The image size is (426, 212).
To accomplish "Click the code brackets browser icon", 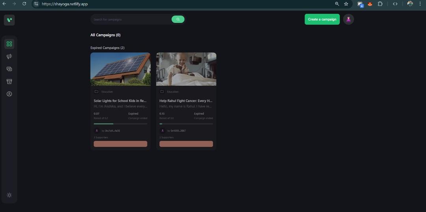I will 395,4.
